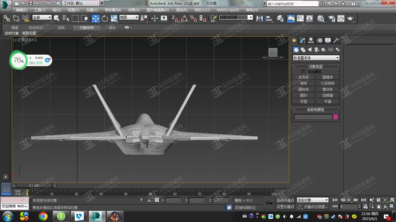Create a 长方体 box primitive
Screen dimensions: 396x222
coord(304,77)
